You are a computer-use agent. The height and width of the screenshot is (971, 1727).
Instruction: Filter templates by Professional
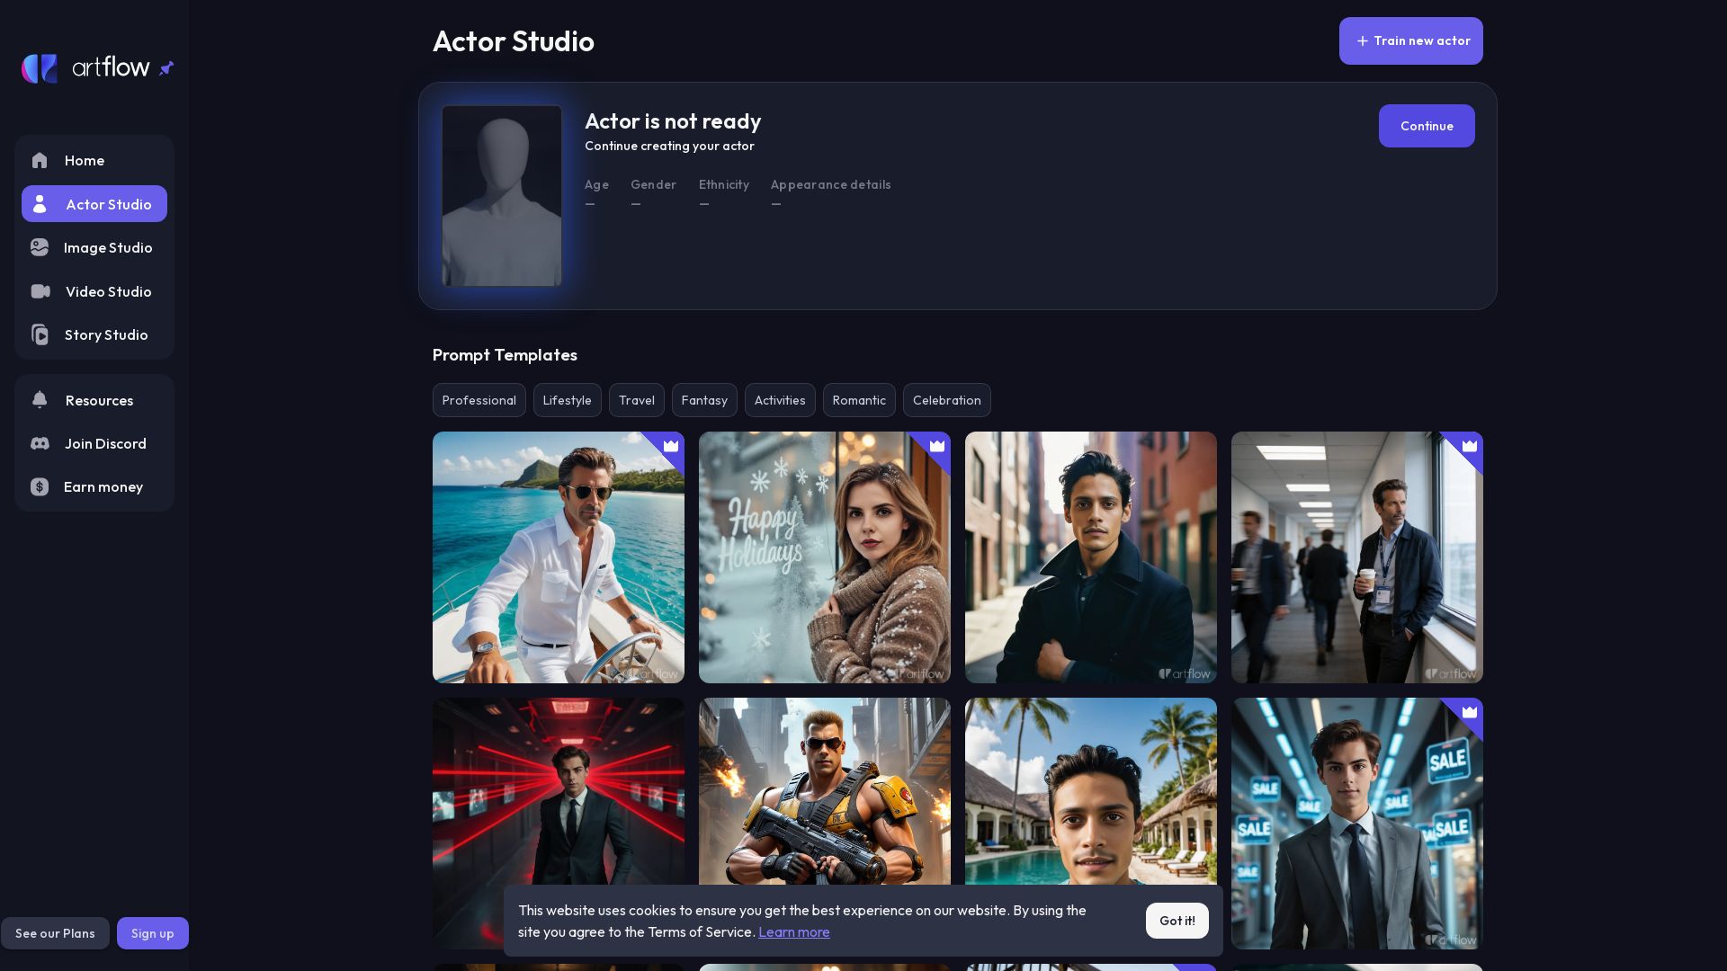(479, 400)
